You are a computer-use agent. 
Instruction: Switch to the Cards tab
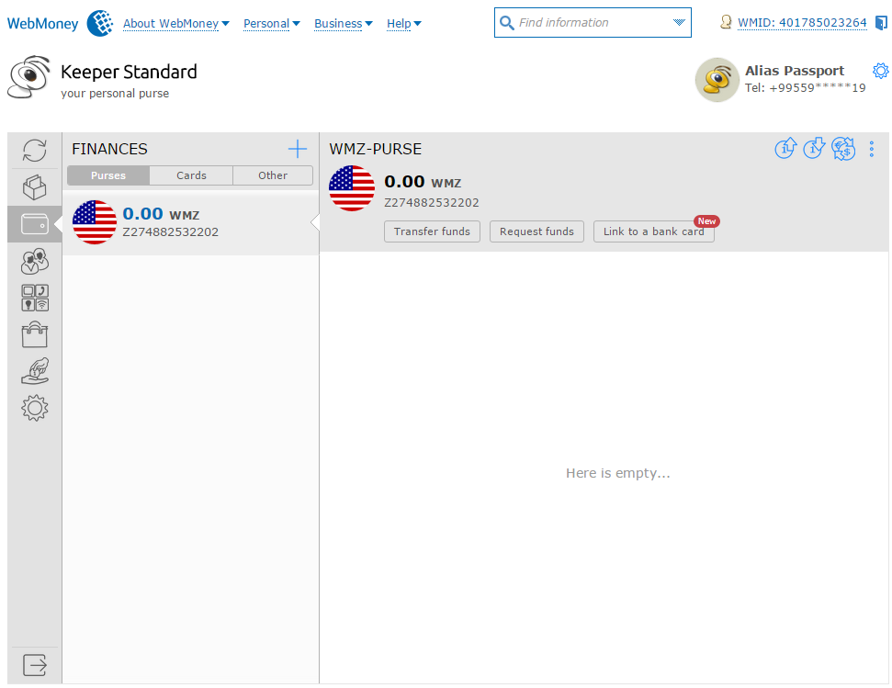click(191, 175)
